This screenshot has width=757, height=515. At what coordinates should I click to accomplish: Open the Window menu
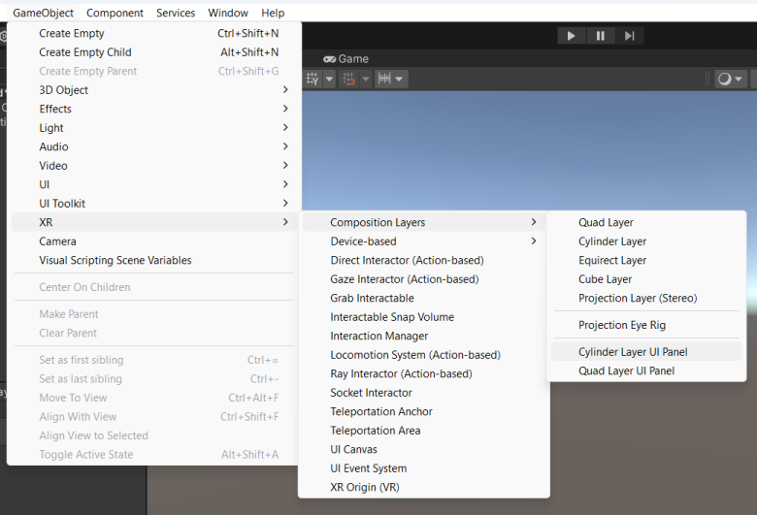[228, 13]
